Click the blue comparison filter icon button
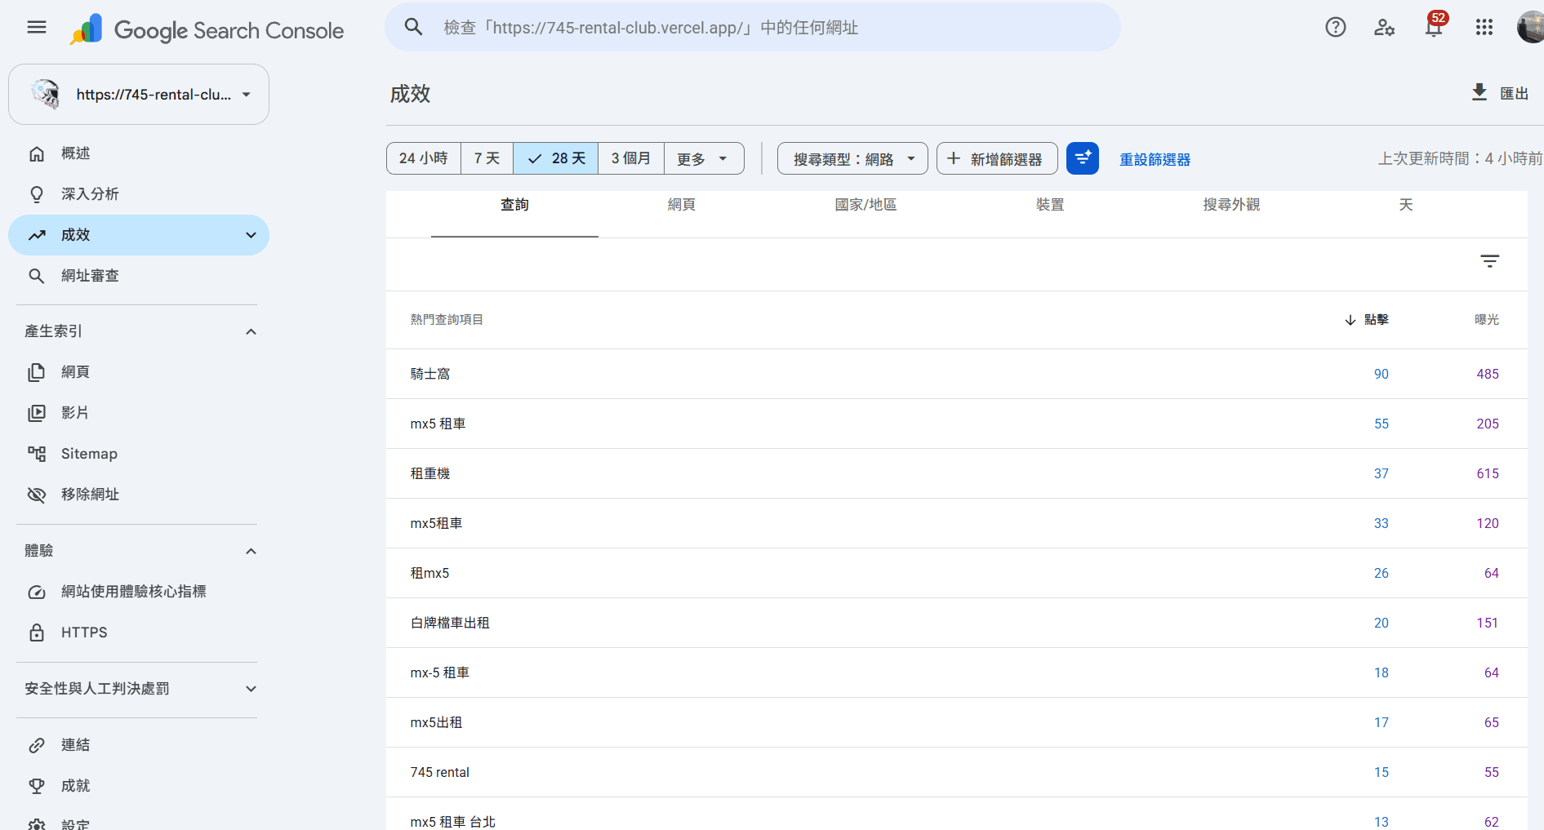 click(1083, 158)
